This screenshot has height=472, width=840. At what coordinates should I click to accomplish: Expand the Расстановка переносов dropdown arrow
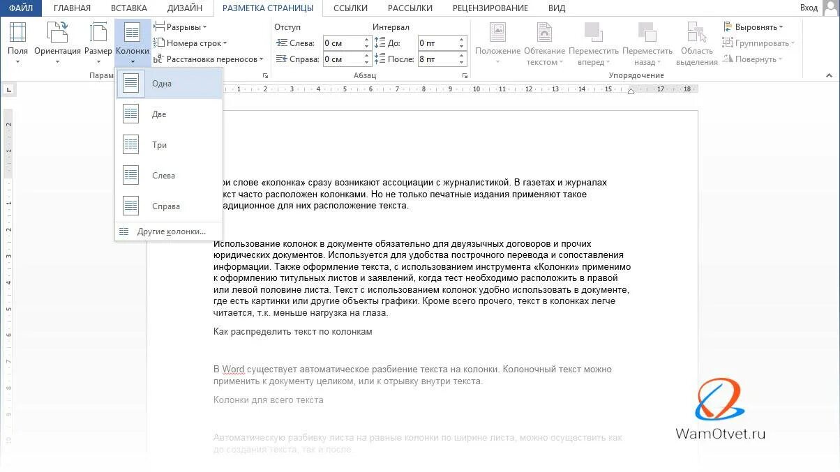(x=261, y=60)
